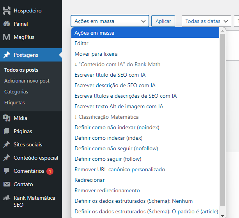Click the Hostinger Hospedeiro sidebar icon
The width and height of the screenshot is (239, 218).
coord(7,11)
